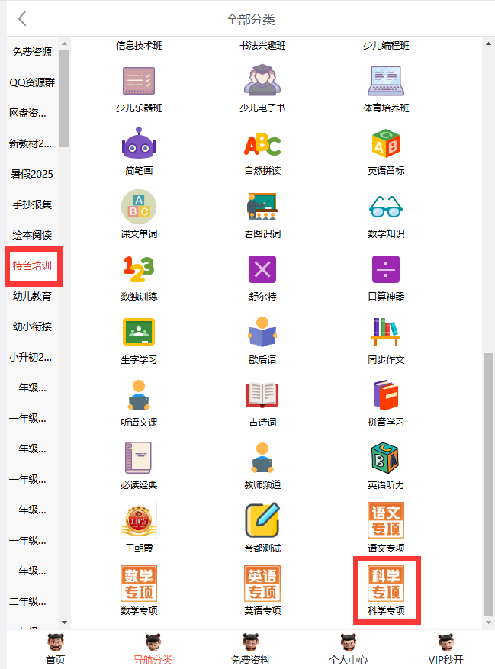Tap the 舒尔特 purple X icon
Viewport: 495px width, 669px height.
click(262, 269)
